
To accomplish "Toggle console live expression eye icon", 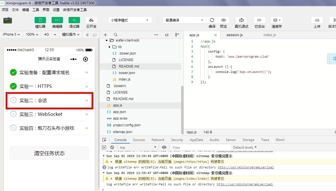I will (164, 147).
